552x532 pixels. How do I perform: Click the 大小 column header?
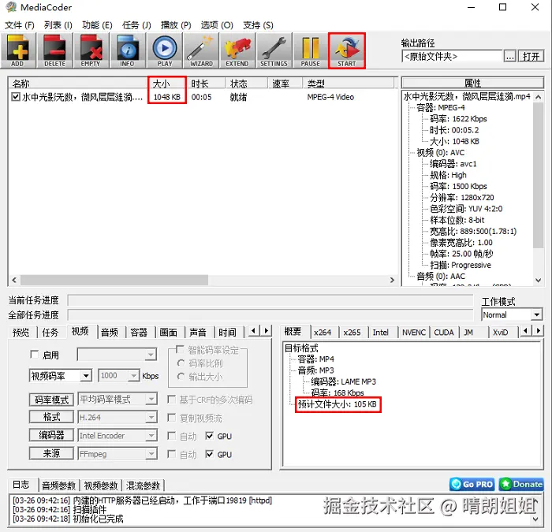[x=167, y=84]
